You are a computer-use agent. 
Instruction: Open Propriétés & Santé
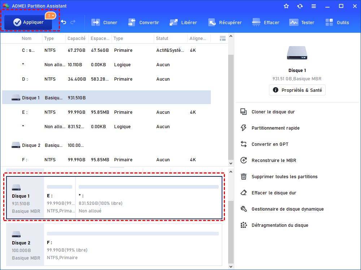[297, 90]
